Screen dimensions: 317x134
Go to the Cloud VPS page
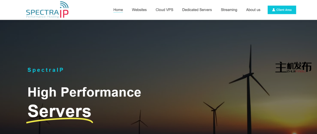[164, 10]
